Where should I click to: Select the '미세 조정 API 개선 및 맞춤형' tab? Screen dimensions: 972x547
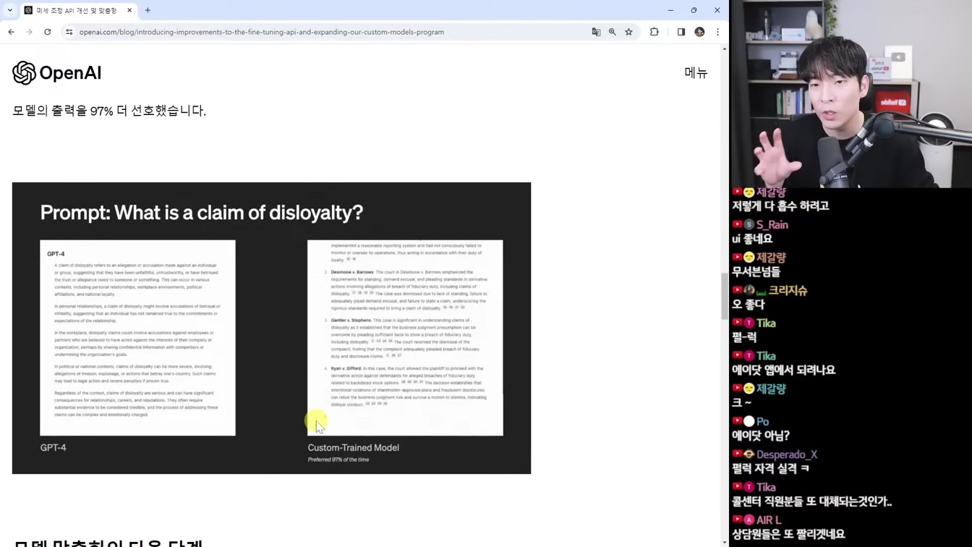point(77,10)
